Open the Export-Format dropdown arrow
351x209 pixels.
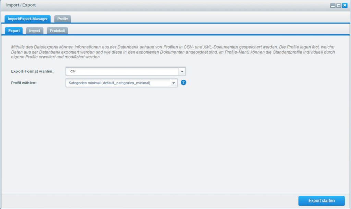click(x=182, y=71)
